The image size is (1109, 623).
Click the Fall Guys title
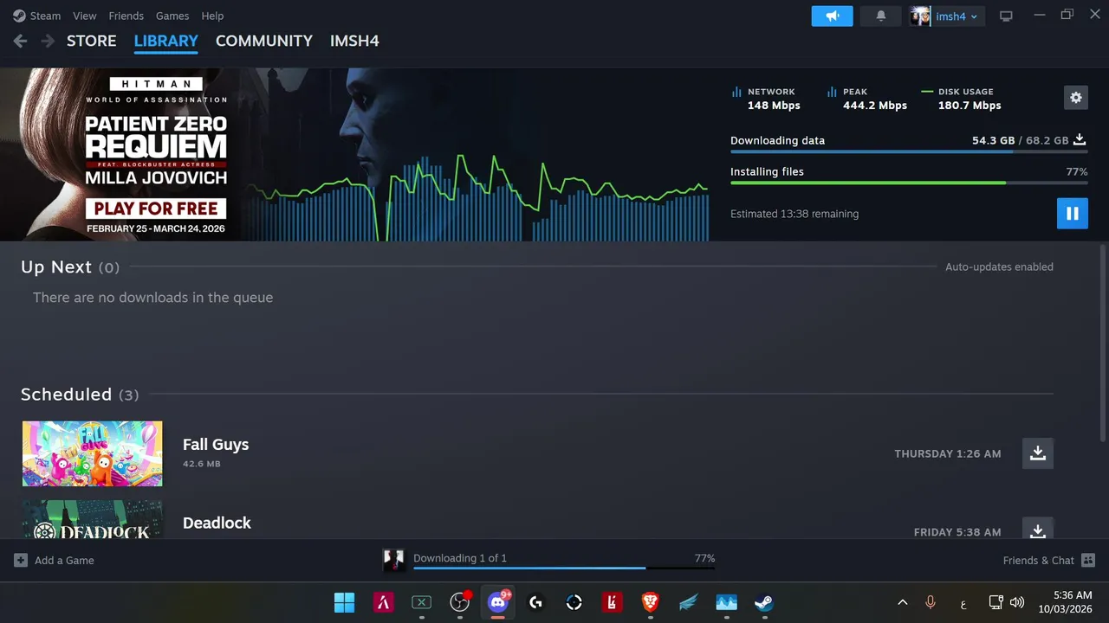coord(216,444)
